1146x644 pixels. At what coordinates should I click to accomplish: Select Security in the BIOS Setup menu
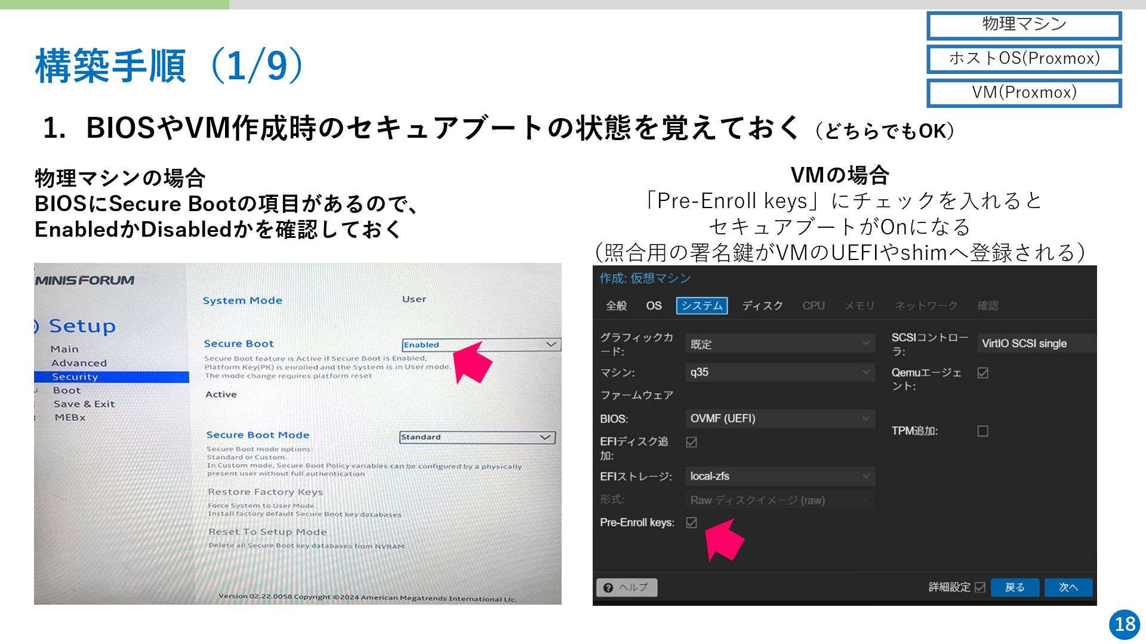[x=75, y=377]
